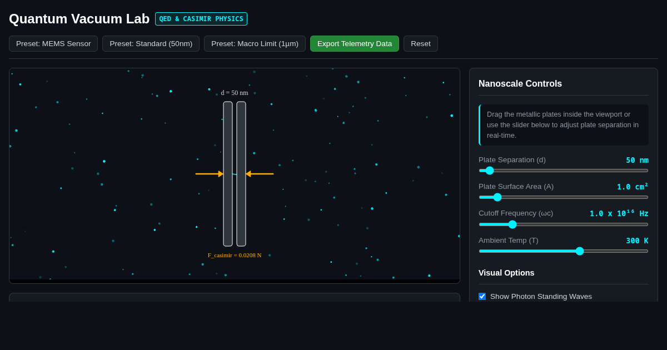Click the 'F_casimir = 0.0208 N' readout
Viewport: 667px width, 350px height.
(x=235, y=255)
